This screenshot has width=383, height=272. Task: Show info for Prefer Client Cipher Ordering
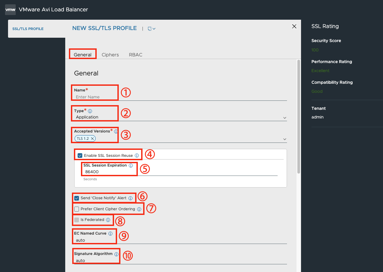139,209
